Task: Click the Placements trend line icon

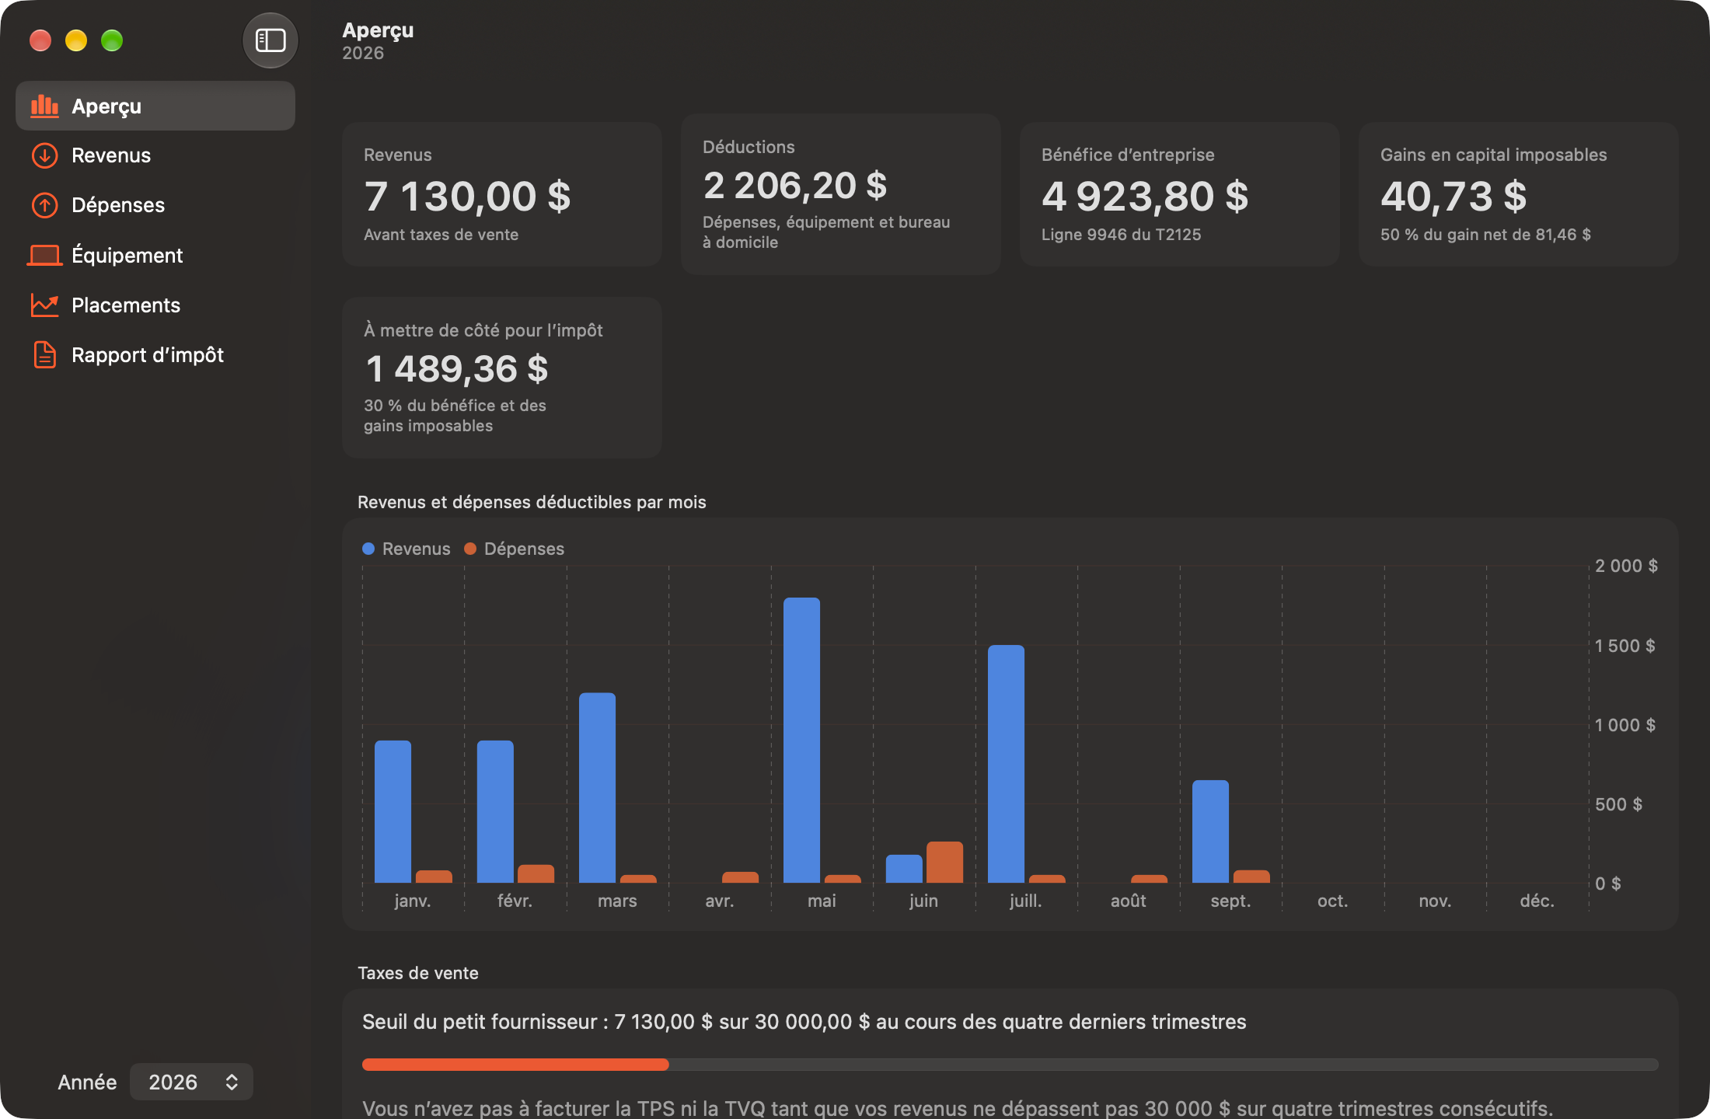Action: 44,305
